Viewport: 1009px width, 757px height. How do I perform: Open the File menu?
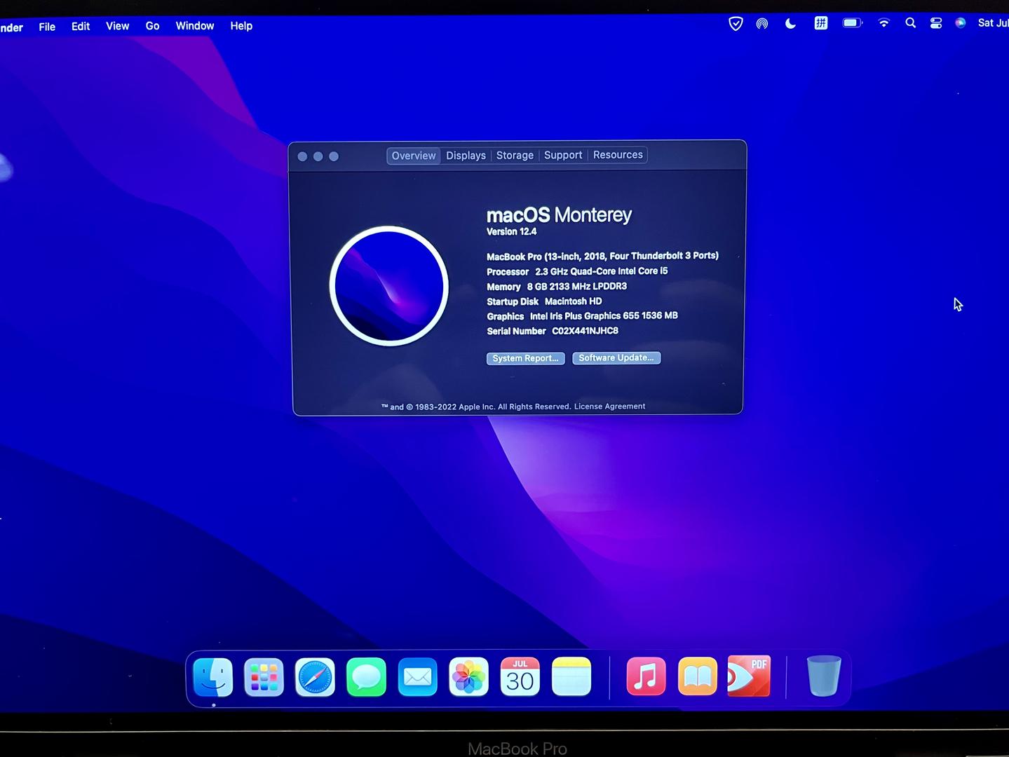(47, 27)
